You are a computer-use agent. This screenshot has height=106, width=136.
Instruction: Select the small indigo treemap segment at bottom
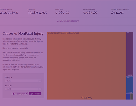(x=128, y=97)
